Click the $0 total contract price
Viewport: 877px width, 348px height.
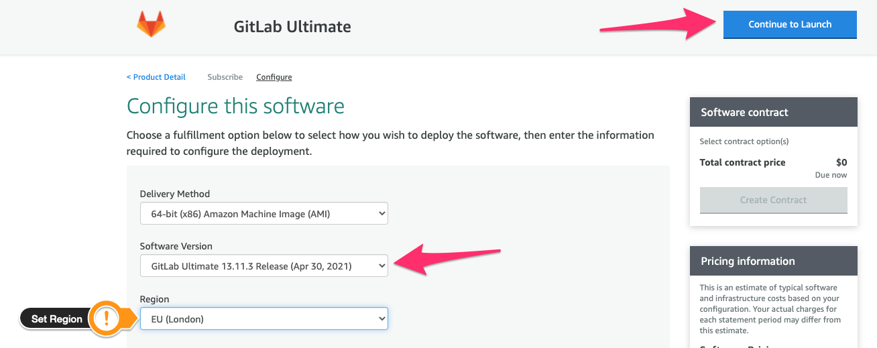point(841,162)
